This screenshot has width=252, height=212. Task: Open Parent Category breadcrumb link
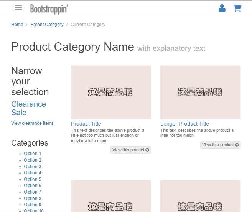47,25
